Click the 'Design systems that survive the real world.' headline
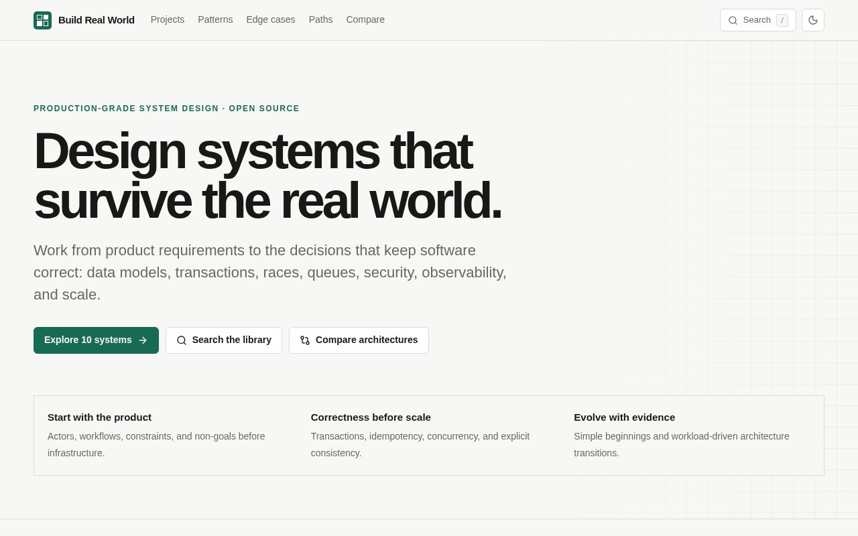This screenshot has height=536, width=858. 267,176
